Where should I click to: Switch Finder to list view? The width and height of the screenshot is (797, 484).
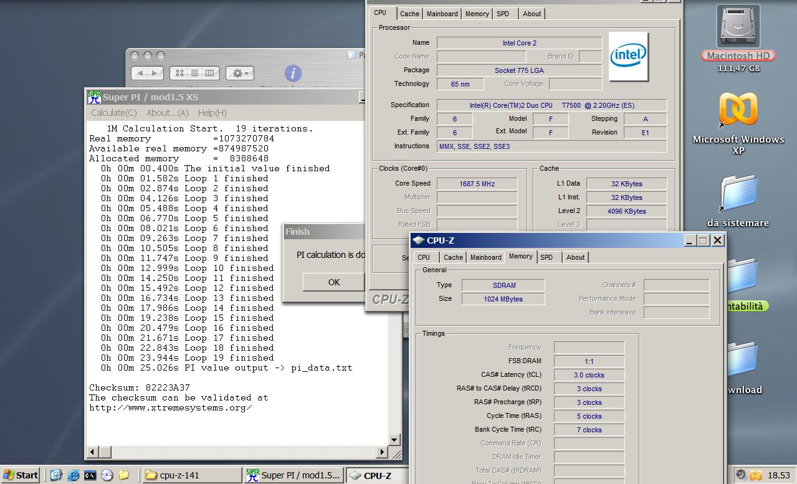tap(194, 73)
